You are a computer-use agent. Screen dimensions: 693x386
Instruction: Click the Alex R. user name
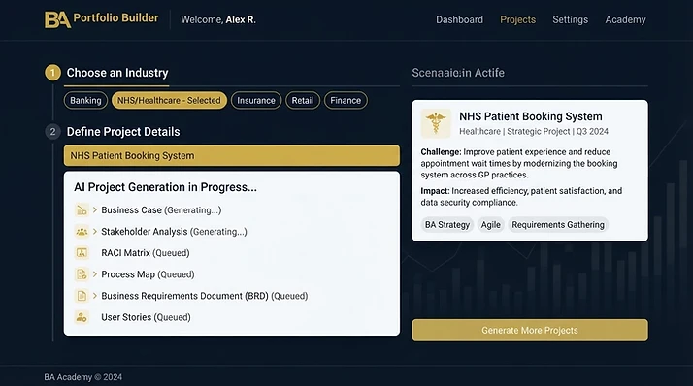(x=241, y=19)
